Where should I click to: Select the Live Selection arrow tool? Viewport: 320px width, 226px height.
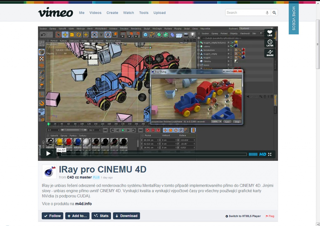58,35
